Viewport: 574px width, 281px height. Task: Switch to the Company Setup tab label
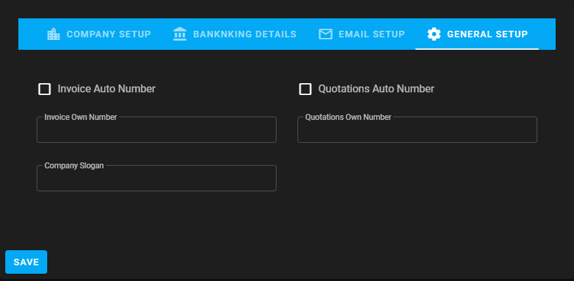coord(109,34)
